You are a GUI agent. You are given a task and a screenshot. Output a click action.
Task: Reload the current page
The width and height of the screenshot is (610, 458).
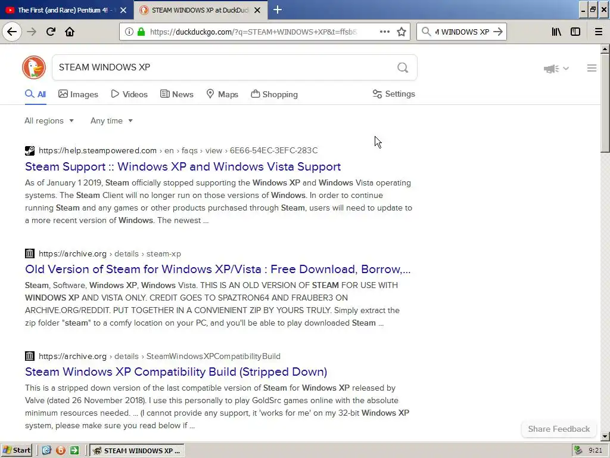51,32
